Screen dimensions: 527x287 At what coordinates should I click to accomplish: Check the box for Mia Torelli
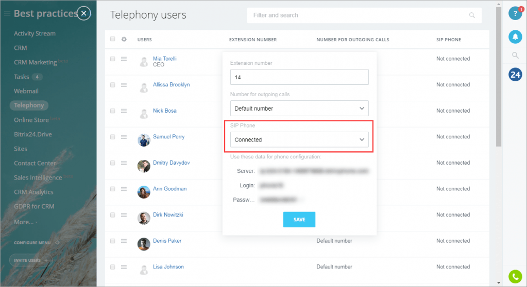(x=113, y=59)
